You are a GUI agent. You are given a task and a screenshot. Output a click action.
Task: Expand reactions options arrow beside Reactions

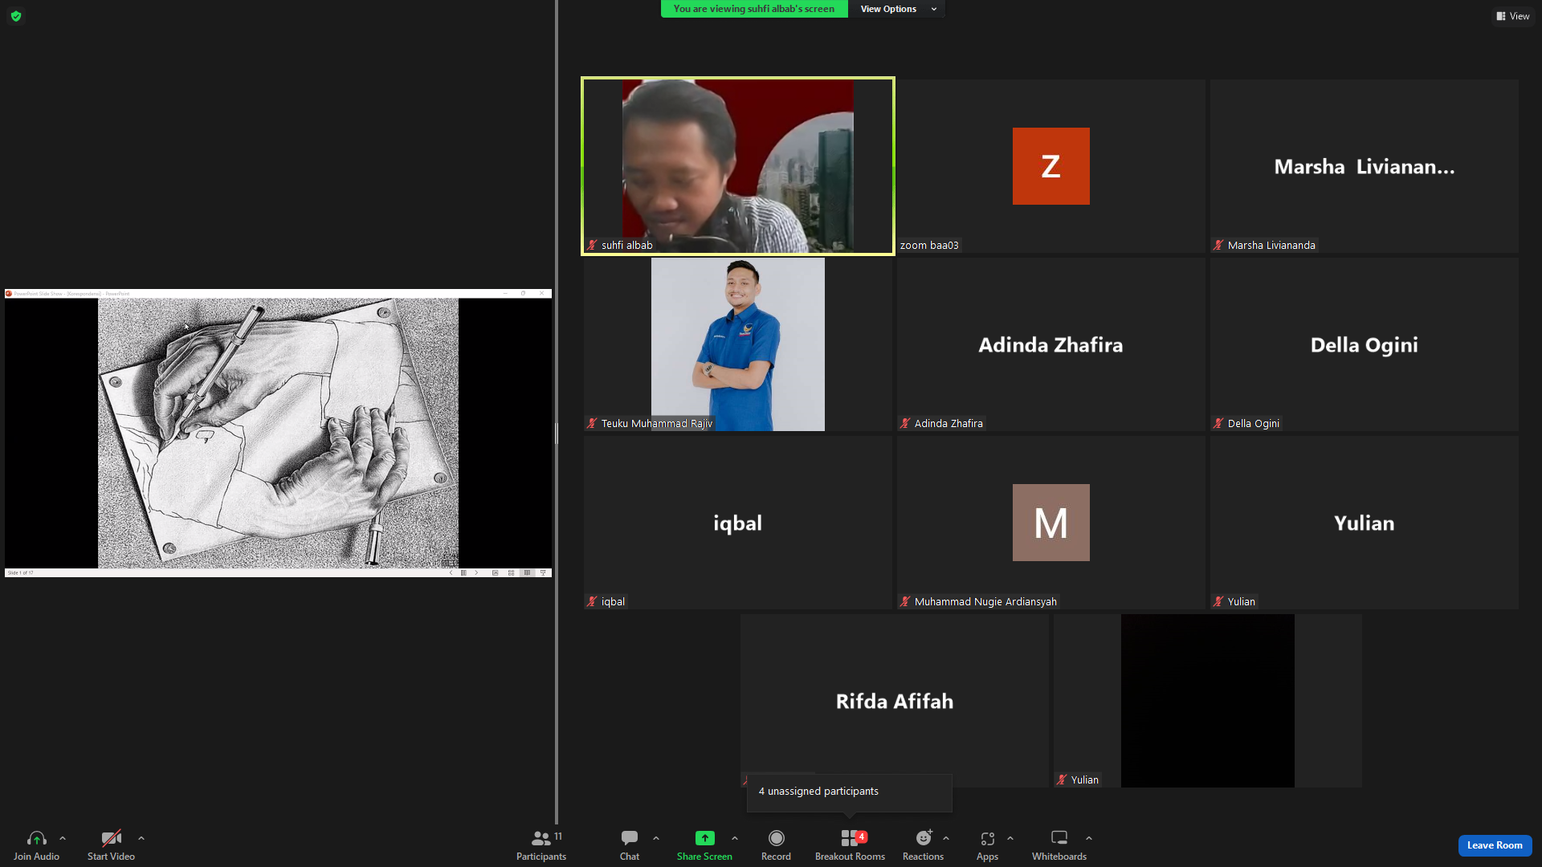click(946, 838)
